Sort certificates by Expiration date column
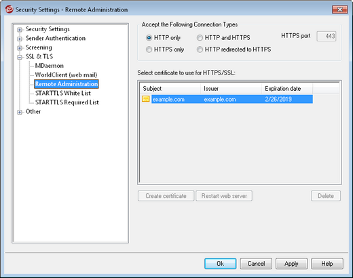Image resolution: width=353 pixels, height=278 pixels. 287,89
